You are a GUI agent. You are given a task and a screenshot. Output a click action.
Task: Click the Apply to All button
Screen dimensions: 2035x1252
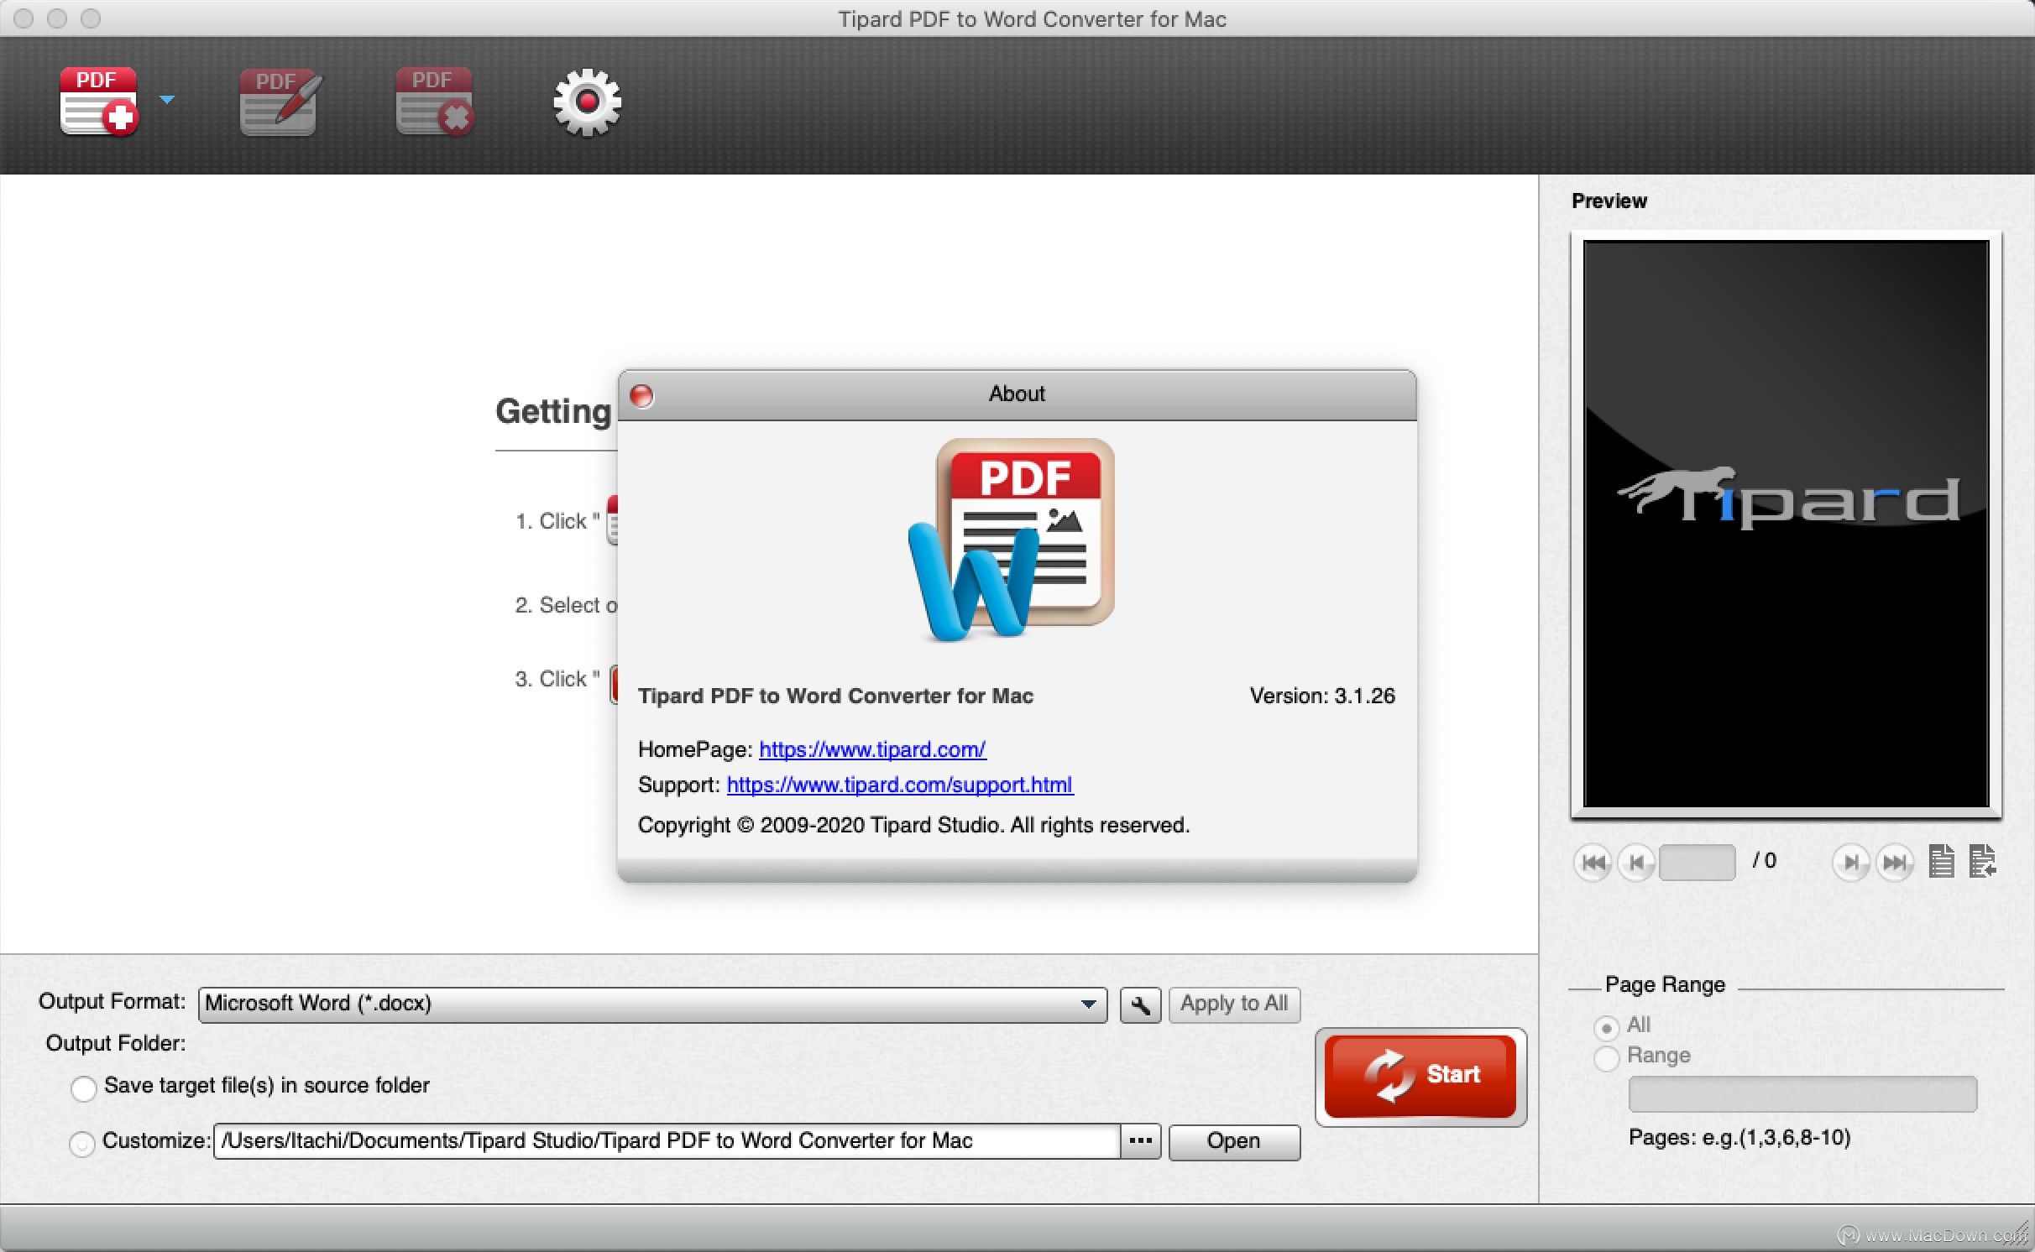[1234, 1004]
